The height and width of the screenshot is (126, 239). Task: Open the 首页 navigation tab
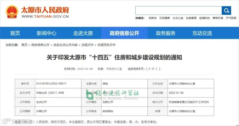click(15, 33)
